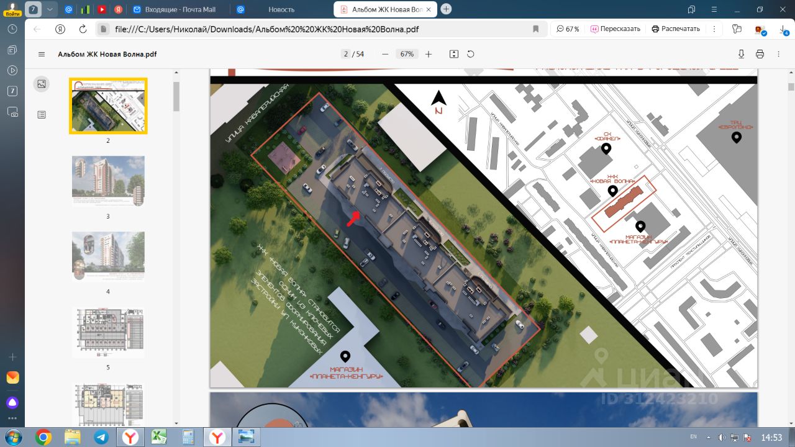The image size is (795, 447).
Task: Edit the 67% zoom level field
Action: [407, 54]
